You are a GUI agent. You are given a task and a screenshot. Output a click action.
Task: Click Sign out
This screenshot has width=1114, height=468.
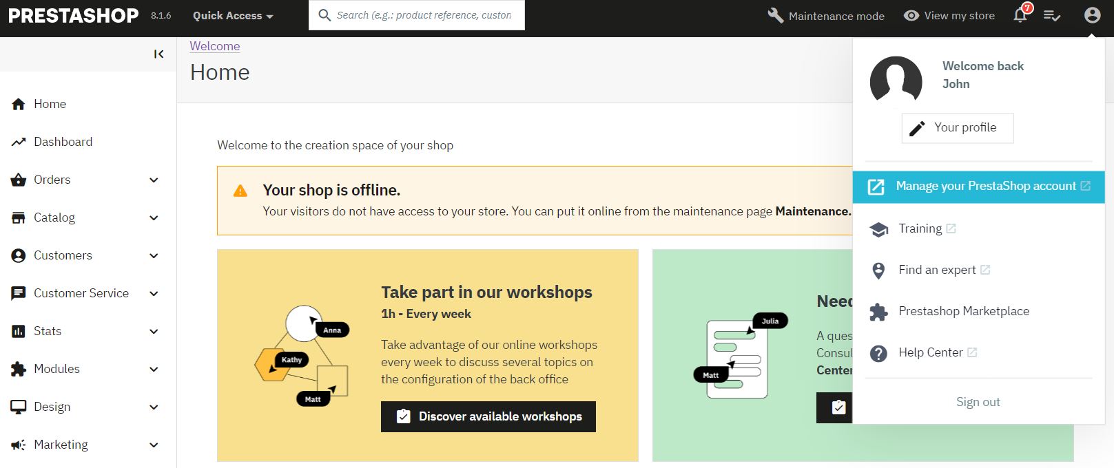(x=978, y=402)
